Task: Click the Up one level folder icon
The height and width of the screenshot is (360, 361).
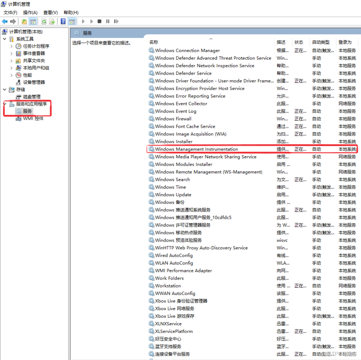Action: (24, 21)
